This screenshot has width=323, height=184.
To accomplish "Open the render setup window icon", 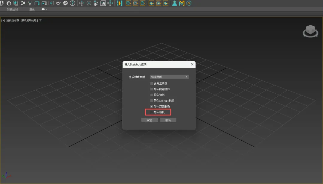I will pos(37,3).
